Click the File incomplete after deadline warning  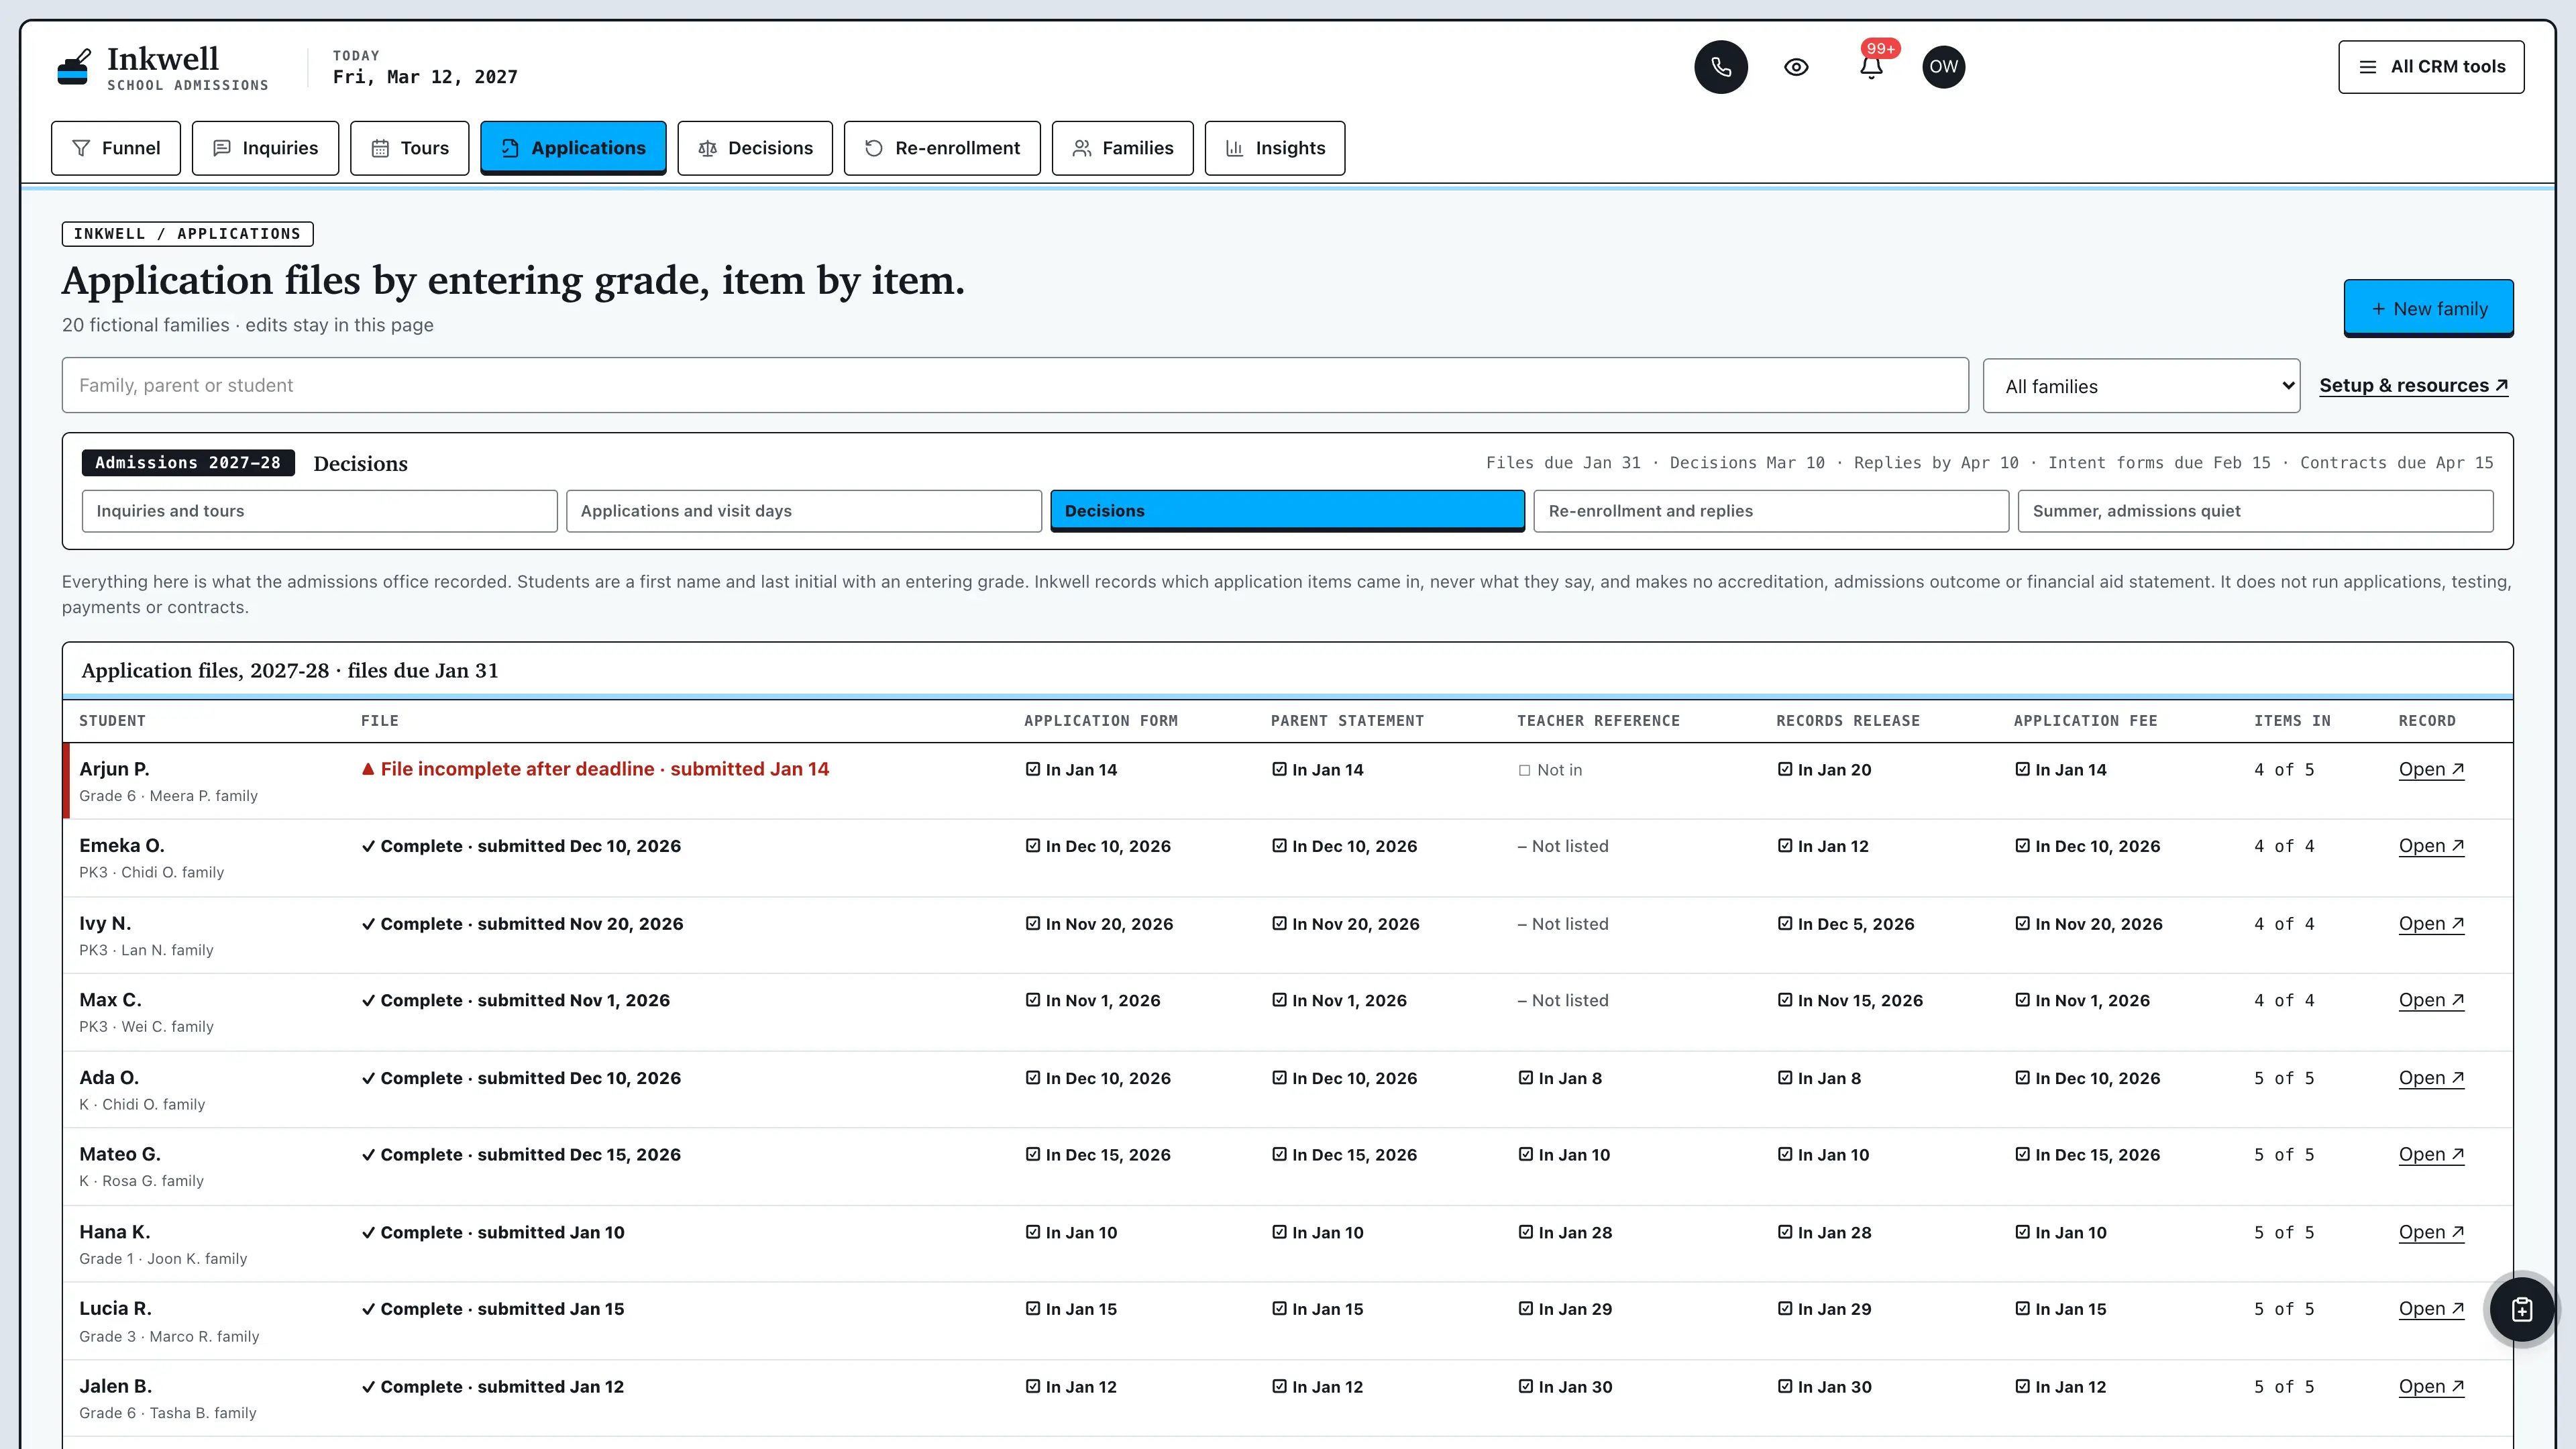coord(595,769)
